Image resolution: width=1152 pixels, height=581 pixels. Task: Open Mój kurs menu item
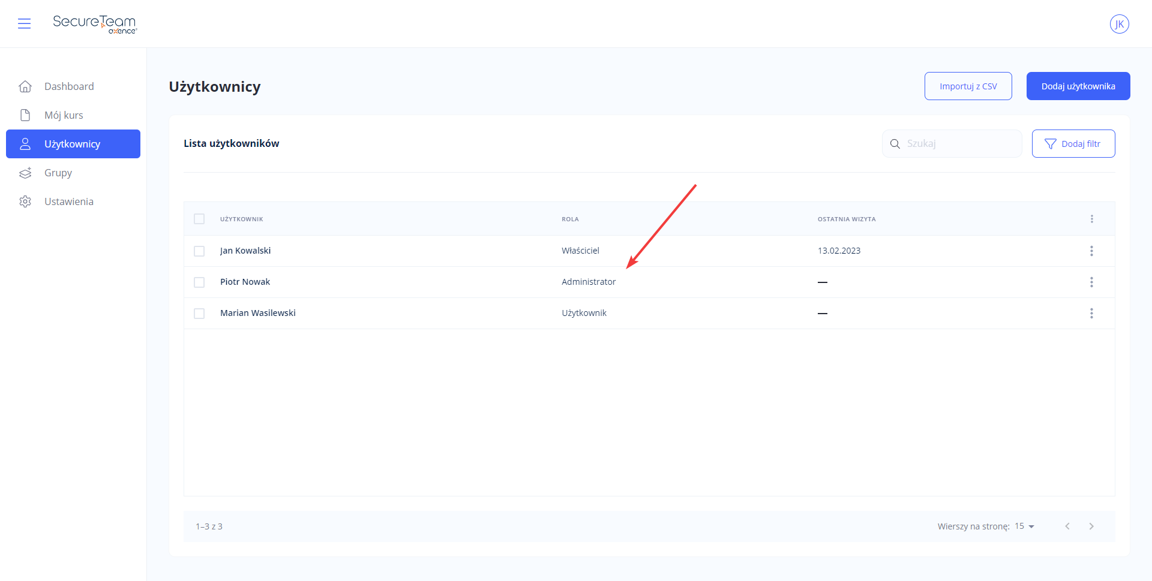[x=73, y=115]
